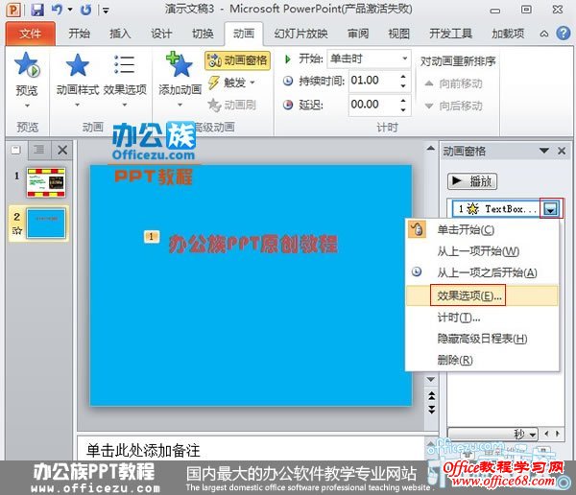
Task: Switch to the 设计 ribbon tab
Action: 161,34
